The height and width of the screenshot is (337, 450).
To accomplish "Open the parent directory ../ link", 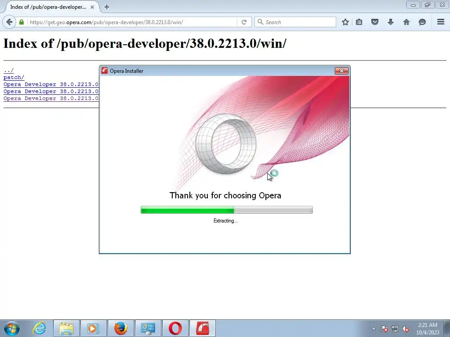I will (9, 70).
